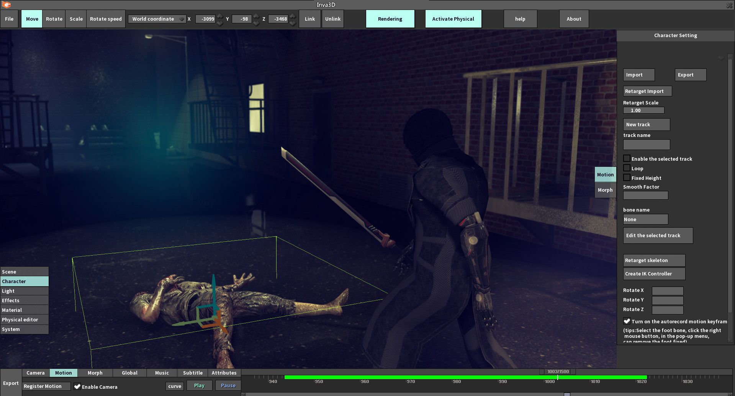Uncheck Enable Camera
Image resolution: width=735 pixels, height=396 pixels.
click(x=78, y=386)
